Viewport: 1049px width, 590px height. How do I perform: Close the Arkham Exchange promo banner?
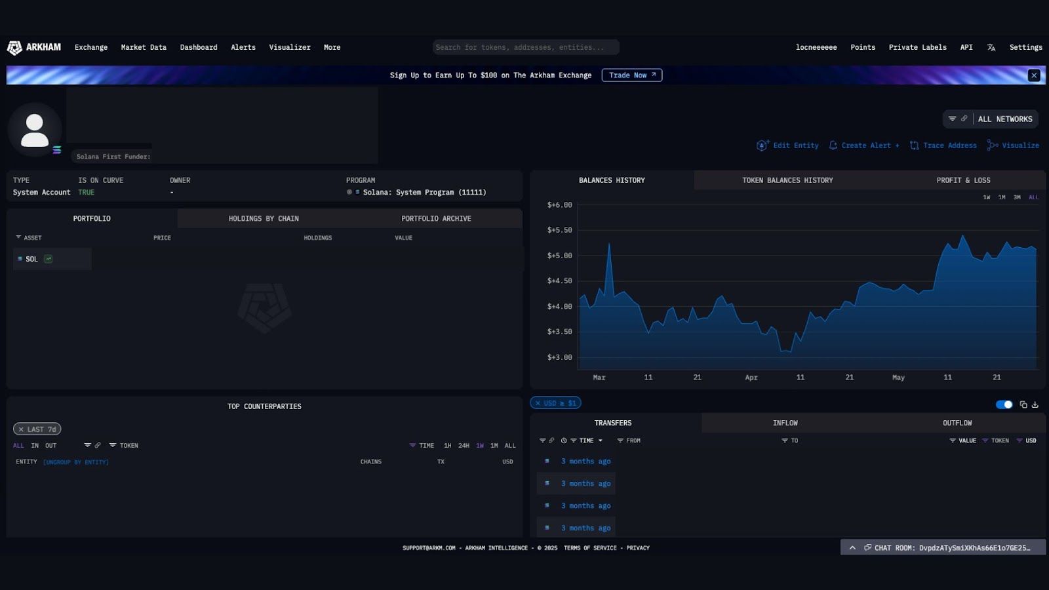click(x=1034, y=75)
